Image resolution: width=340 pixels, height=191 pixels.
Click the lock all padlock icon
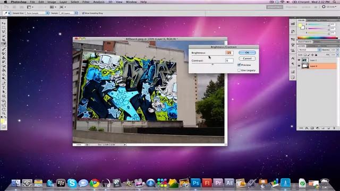point(316,55)
